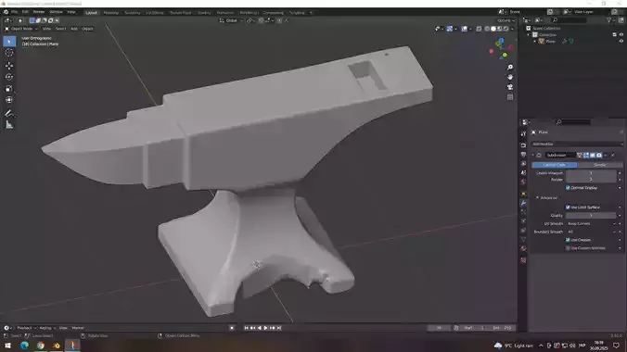Toggle the camera view icon
This screenshot has height=352, width=627.
tap(510, 87)
